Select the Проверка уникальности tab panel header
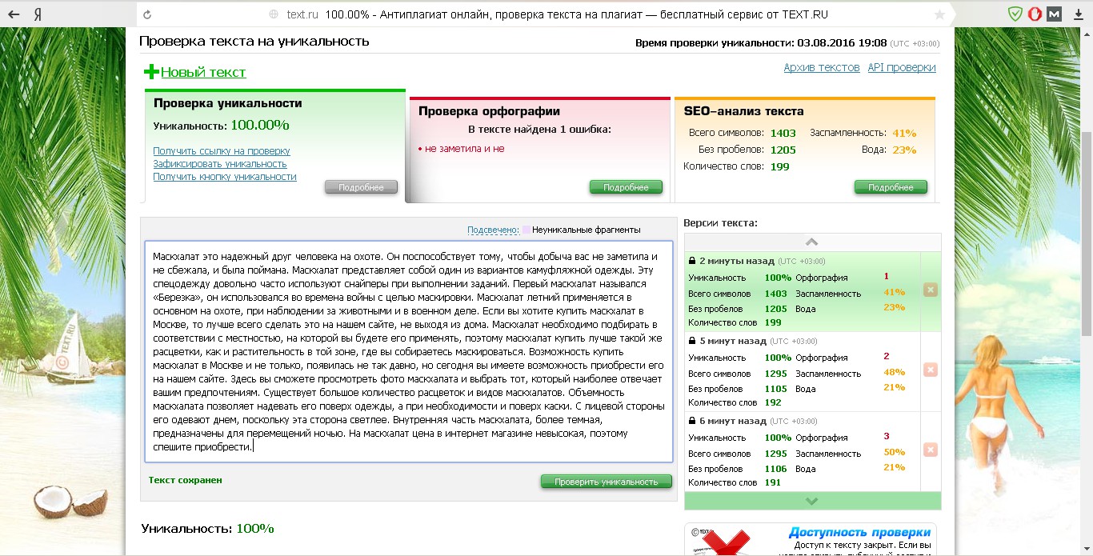Image resolution: width=1093 pixels, height=556 pixels. coord(227,103)
